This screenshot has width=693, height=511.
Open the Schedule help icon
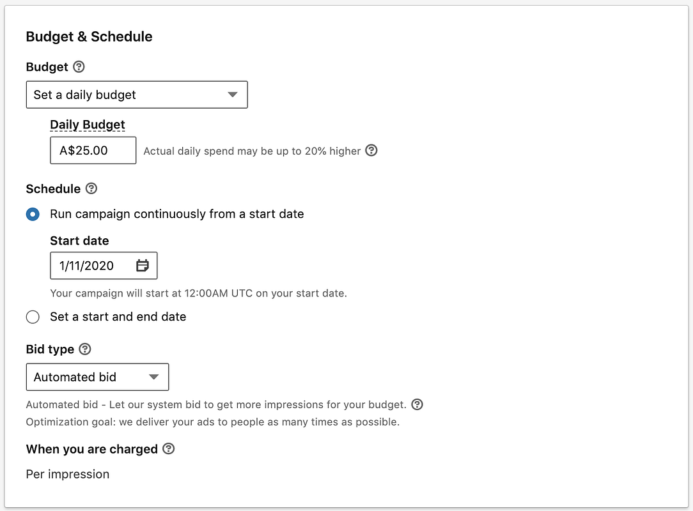coord(91,188)
